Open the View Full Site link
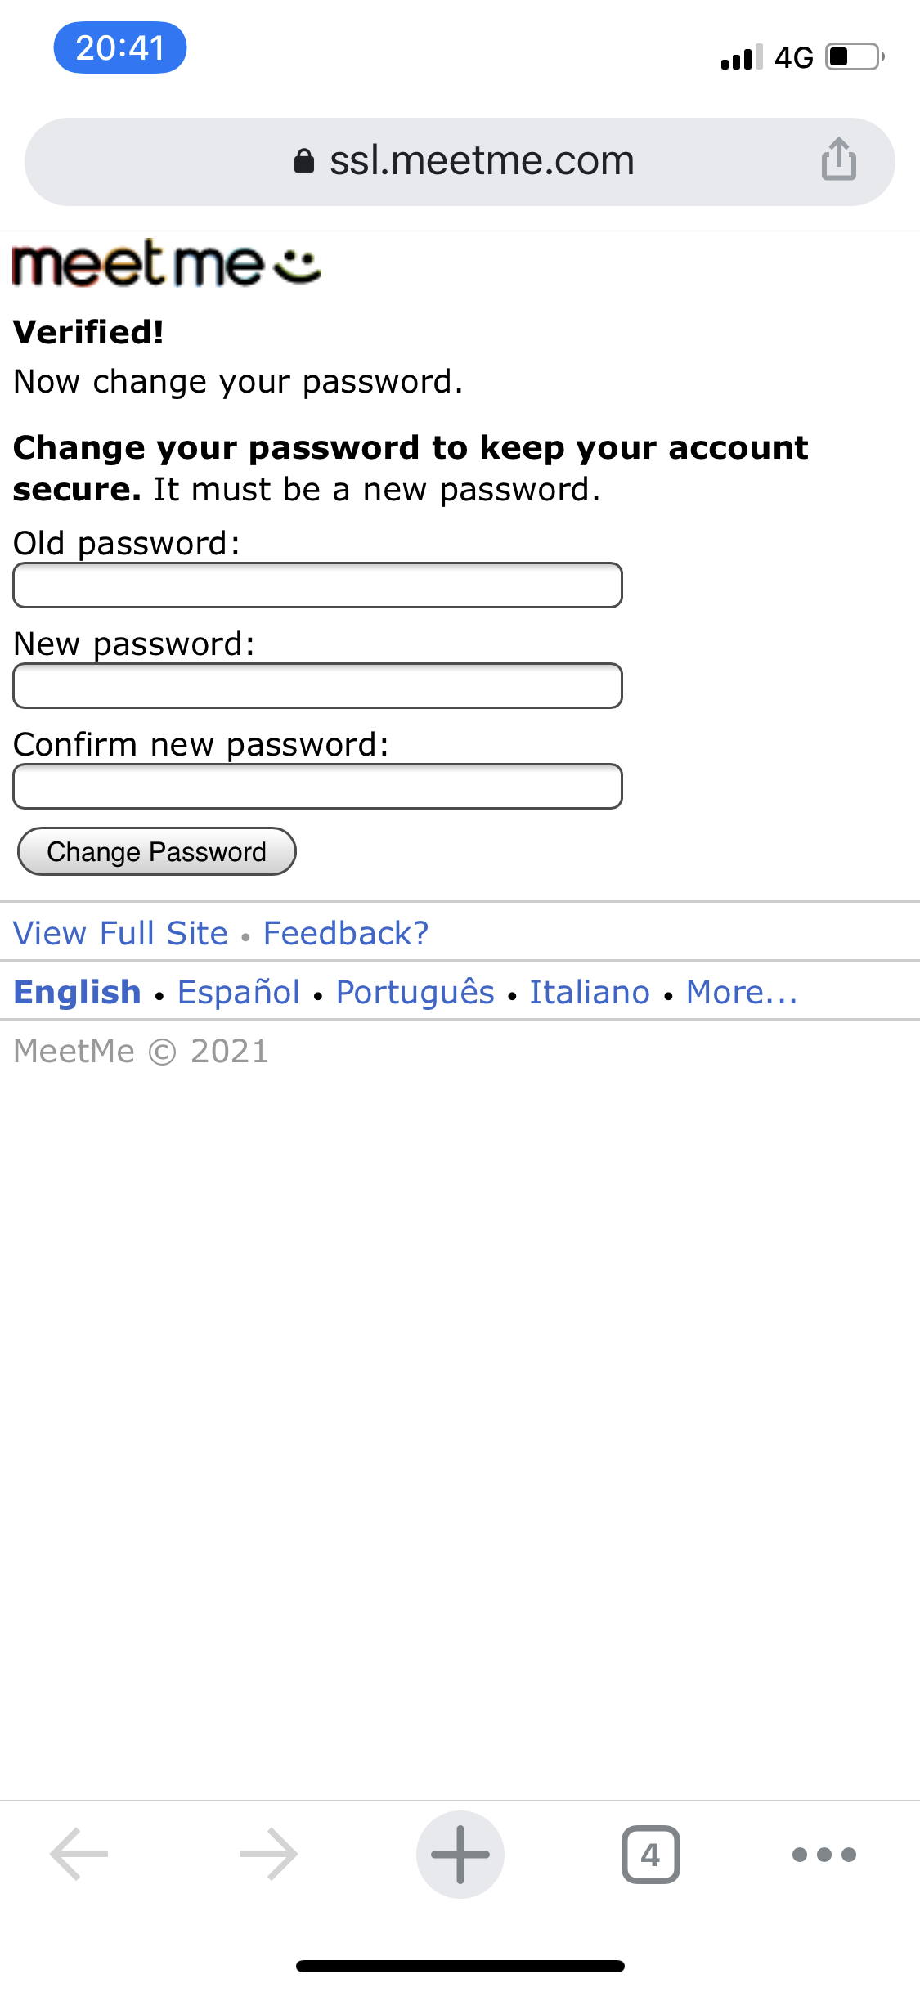This screenshot has width=920, height=1992. coord(121,933)
